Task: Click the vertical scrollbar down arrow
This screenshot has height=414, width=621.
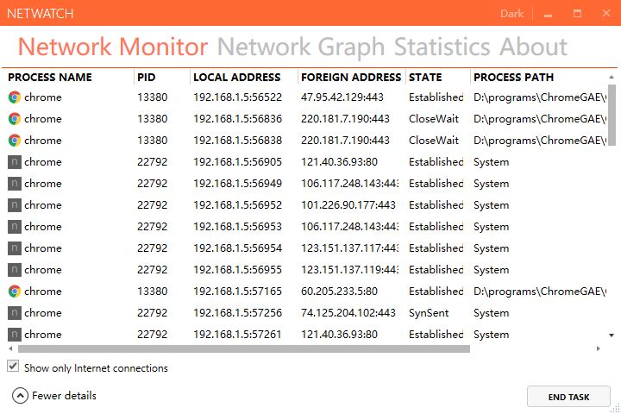Action: (612, 336)
